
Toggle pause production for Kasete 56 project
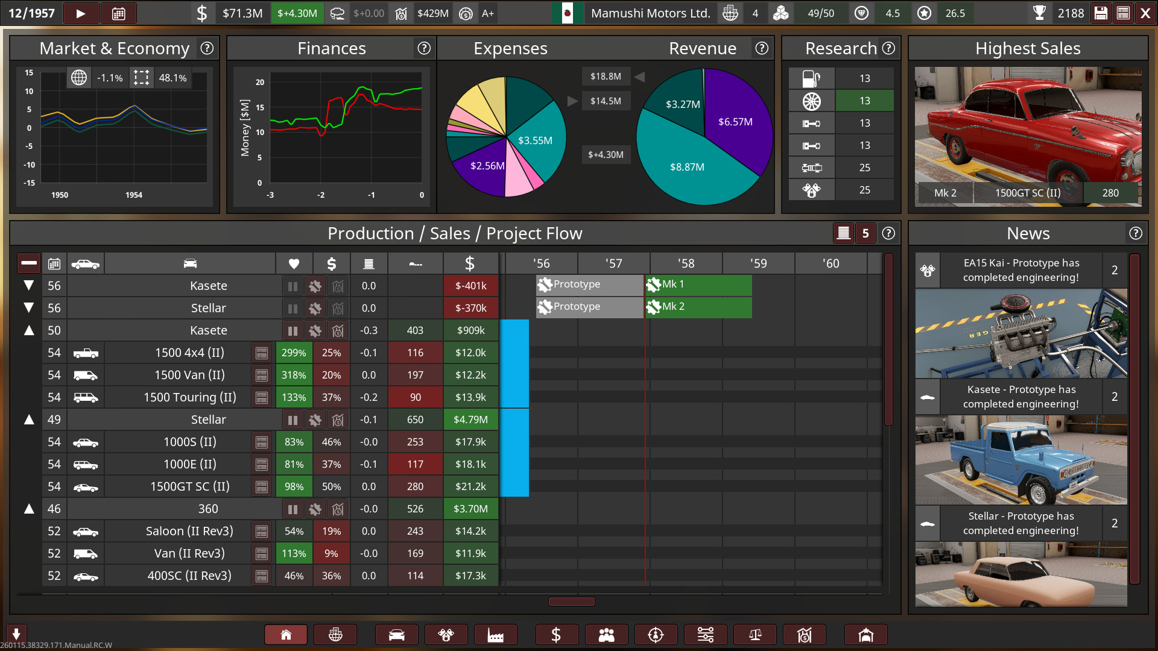point(293,286)
